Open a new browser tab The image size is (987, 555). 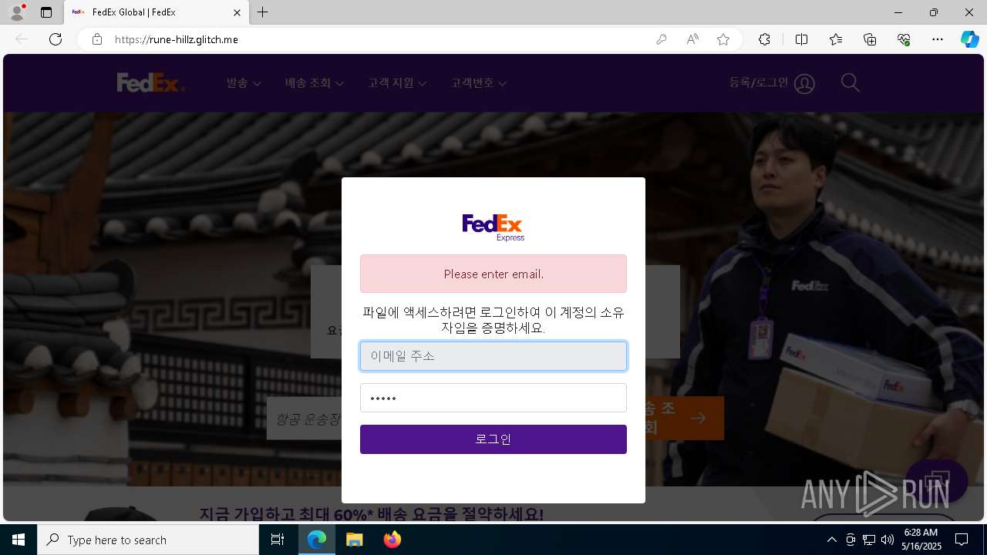tap(263, 12)
